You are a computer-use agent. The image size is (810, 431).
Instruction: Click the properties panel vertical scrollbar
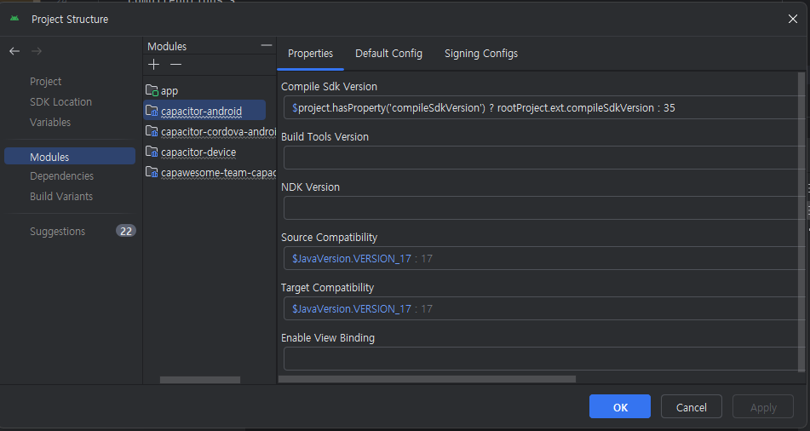coord(801,222)
